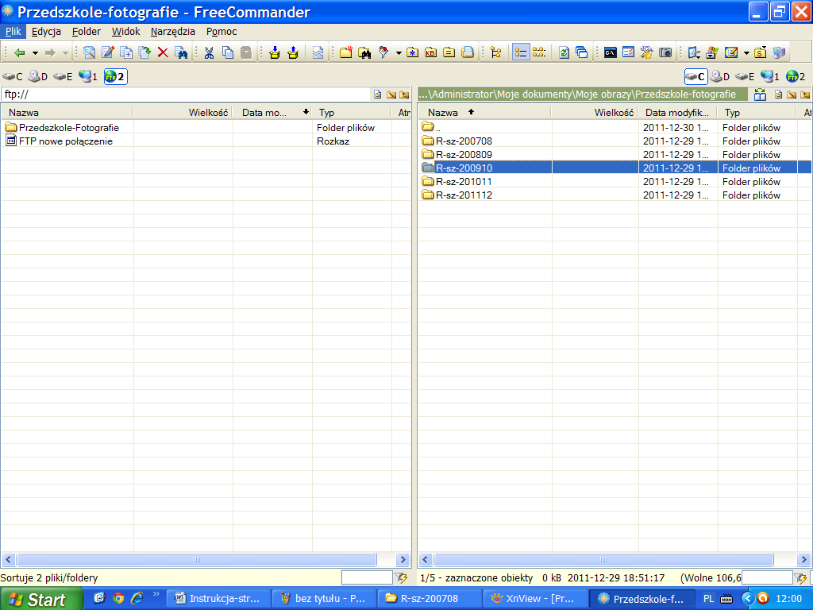The width and height of the screenshot is (813, 610).
Task: Delete selection with red X icon
Action: (163, 52)
